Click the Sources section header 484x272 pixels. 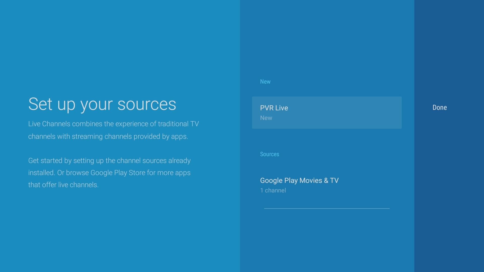(269, 154)
